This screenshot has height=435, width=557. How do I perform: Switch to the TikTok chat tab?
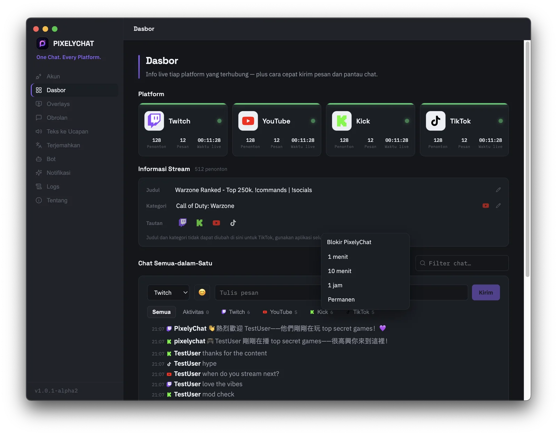(x=360, y=312)
